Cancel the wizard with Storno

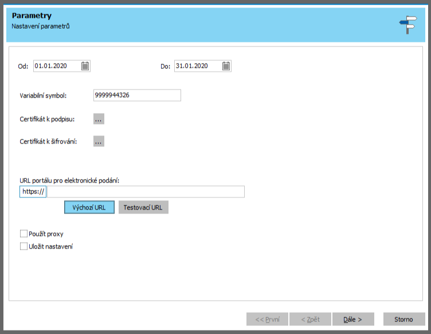click(403, 319)
